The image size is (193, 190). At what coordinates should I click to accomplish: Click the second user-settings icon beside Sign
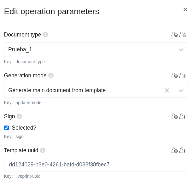(183, 116)
